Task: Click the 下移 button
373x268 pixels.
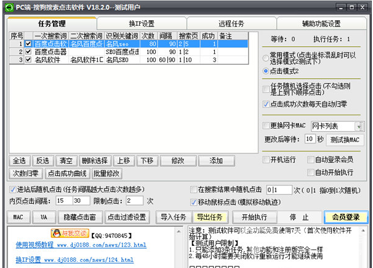Action: pyautogui.click(x=147, y=161)
